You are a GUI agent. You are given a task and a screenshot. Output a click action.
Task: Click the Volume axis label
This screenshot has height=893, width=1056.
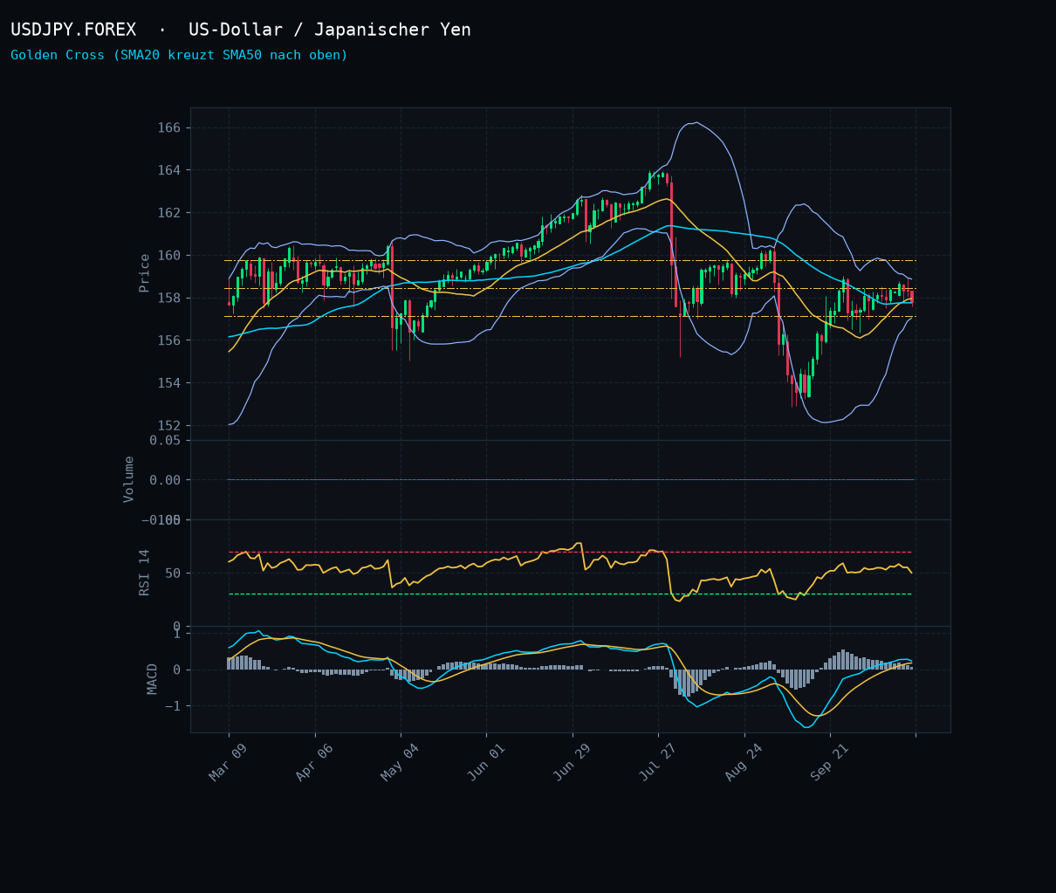(129, 479)
